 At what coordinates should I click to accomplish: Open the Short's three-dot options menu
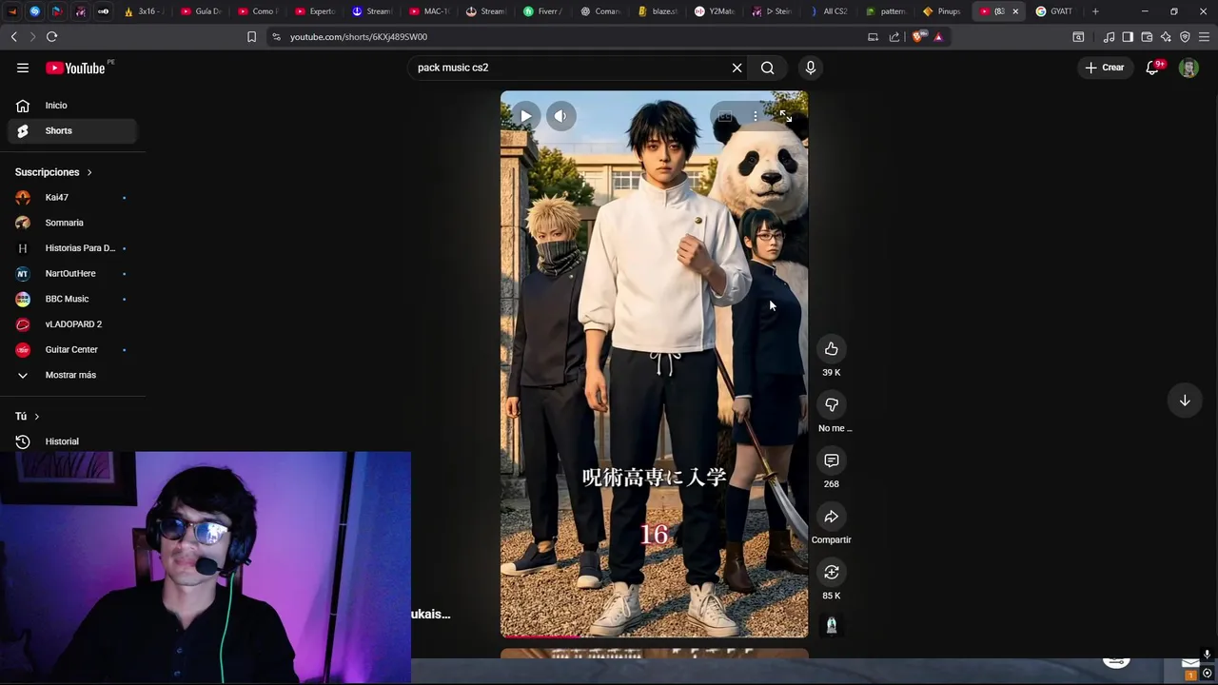(756, 116)
